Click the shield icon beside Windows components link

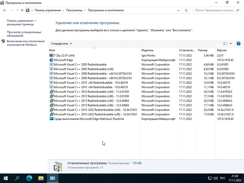coord(3,41)
